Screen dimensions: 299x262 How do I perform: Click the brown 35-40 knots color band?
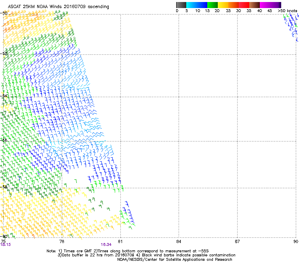255,5
